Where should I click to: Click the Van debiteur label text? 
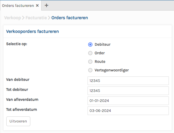pos(18,79)
